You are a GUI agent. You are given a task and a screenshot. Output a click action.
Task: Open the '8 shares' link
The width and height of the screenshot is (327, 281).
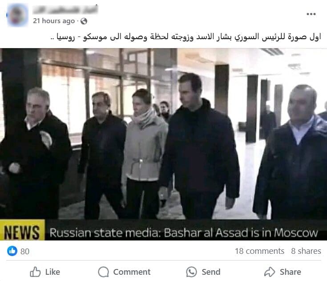tap(306, 251)
